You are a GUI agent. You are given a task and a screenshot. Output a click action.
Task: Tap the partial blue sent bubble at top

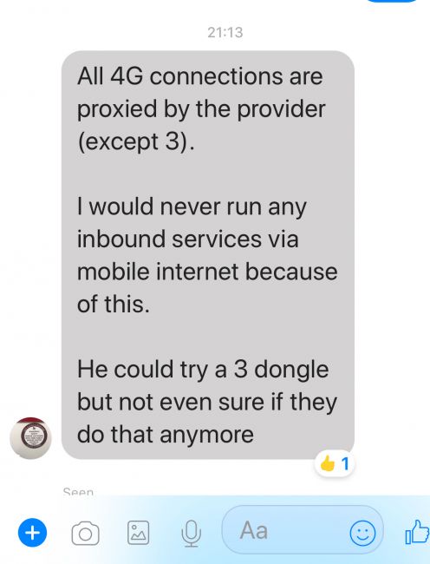(x=392, y=1)
